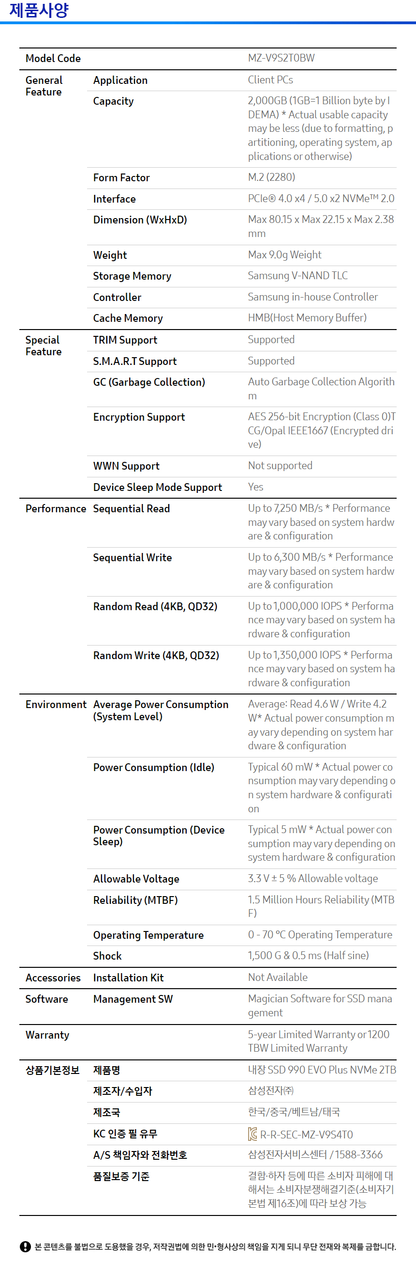The height and width of the screenshot is (1262, 416).
Task: Click the Warranty category label
Action: pos(47,1035)
